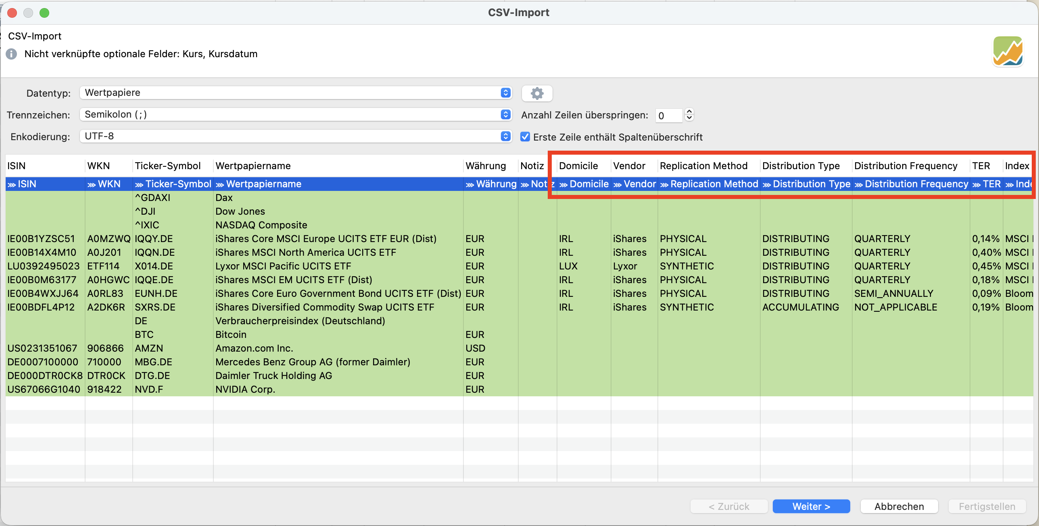
Task: Click the '» WKN' field mapping cell
Action: click(109, 184)
